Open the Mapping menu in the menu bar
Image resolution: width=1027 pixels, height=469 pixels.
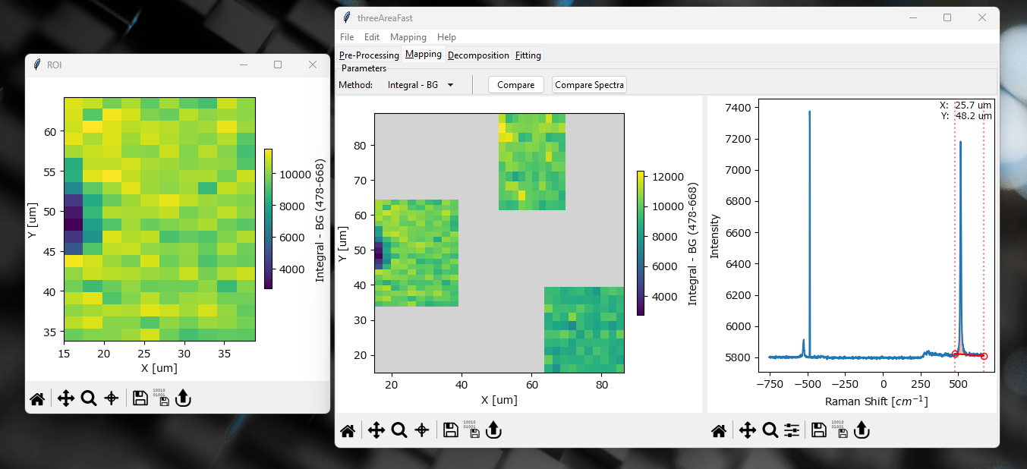click(x=408, y=37)
